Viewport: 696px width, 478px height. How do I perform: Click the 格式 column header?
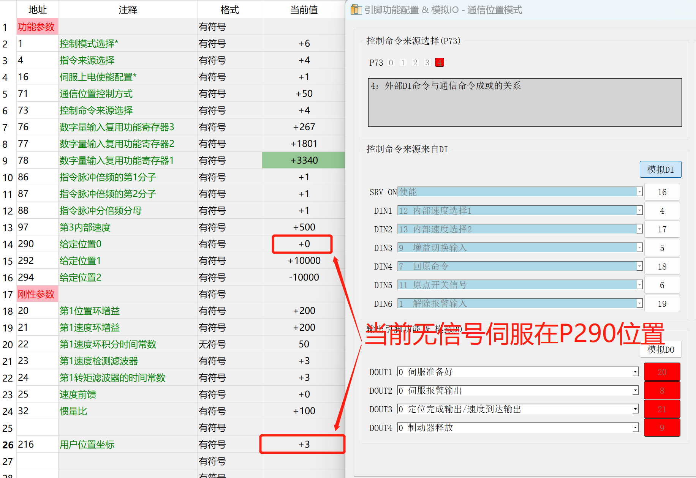[229, 9]
